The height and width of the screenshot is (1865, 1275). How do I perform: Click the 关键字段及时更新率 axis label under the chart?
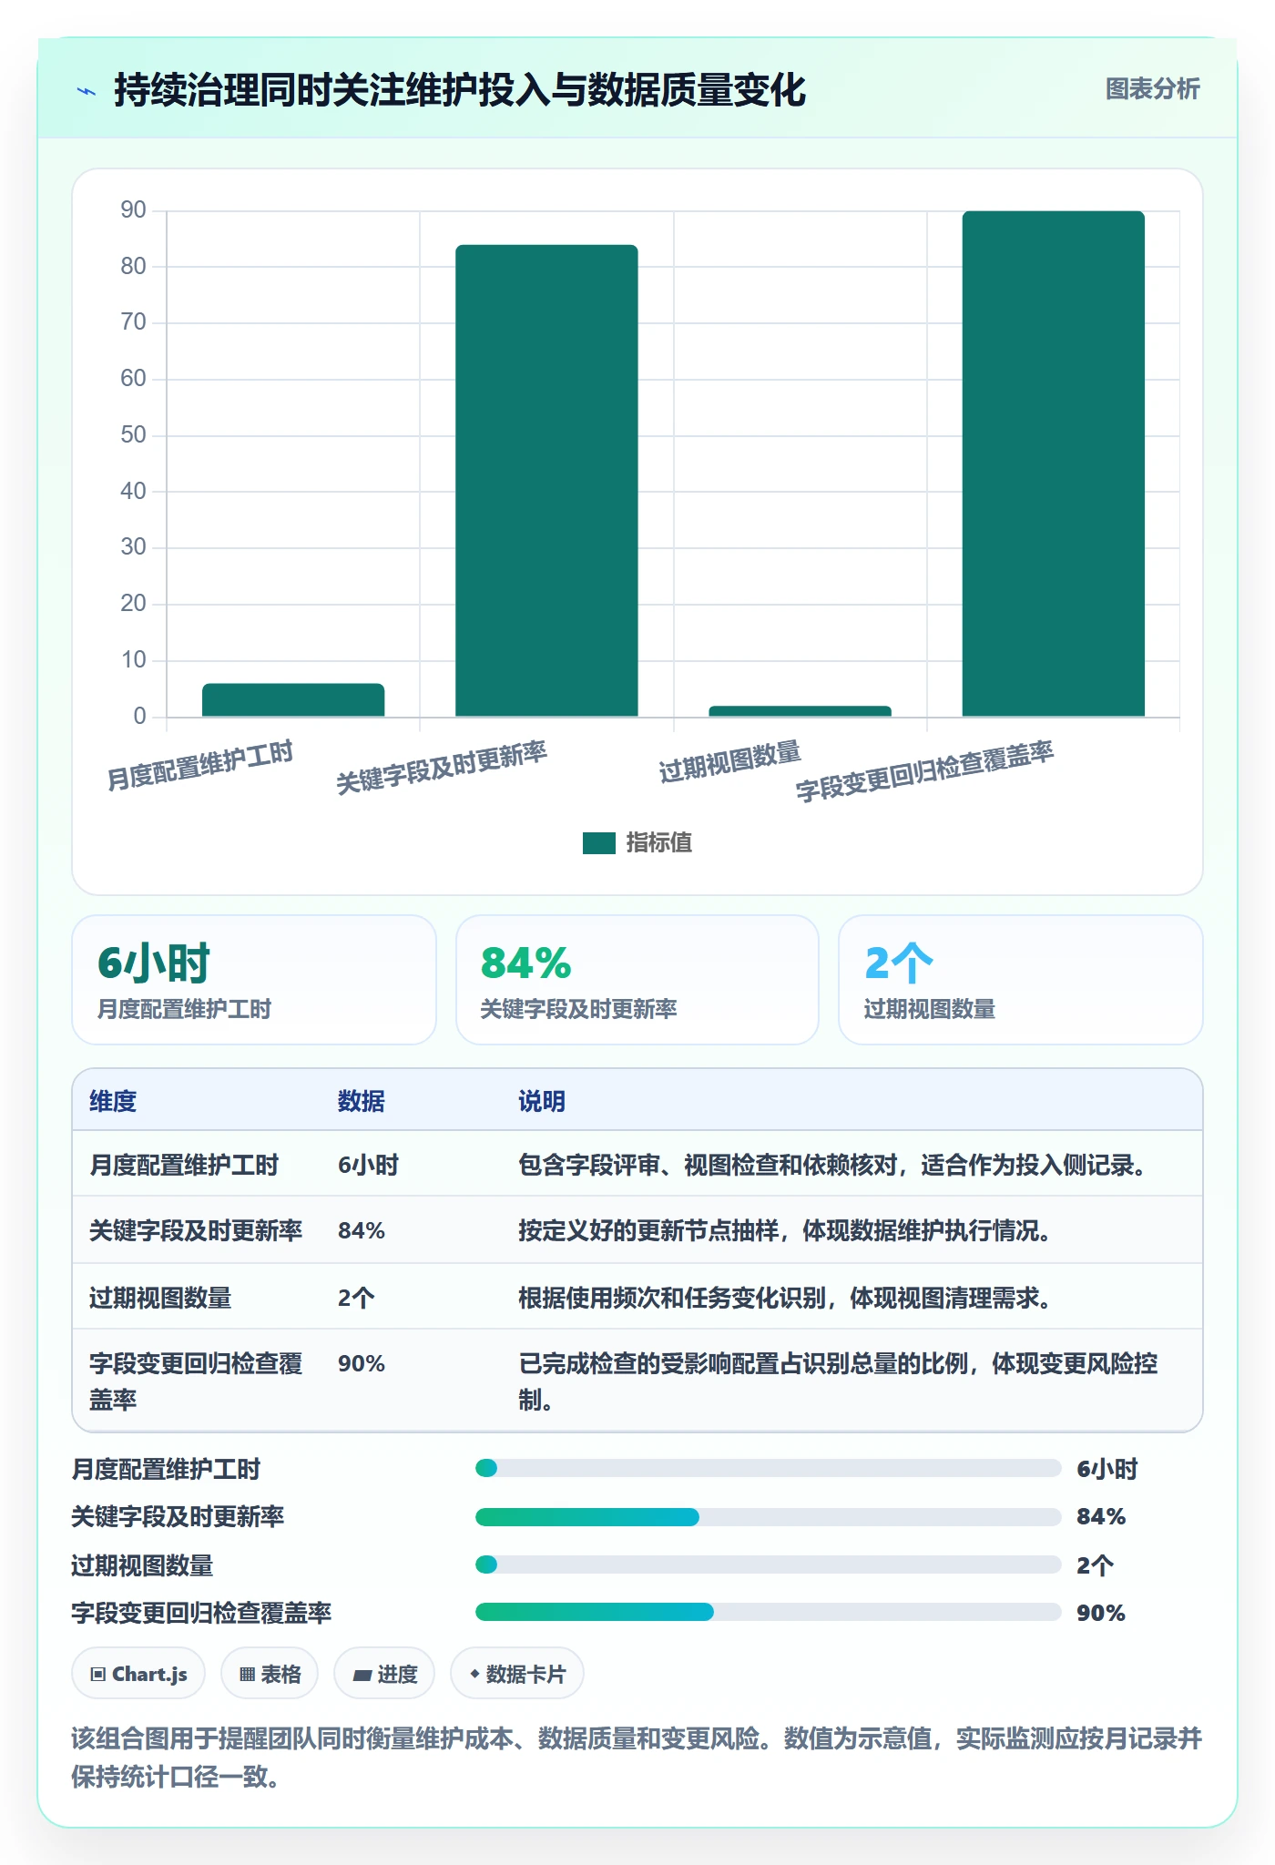pyautogui.click(x=442, y=767)
